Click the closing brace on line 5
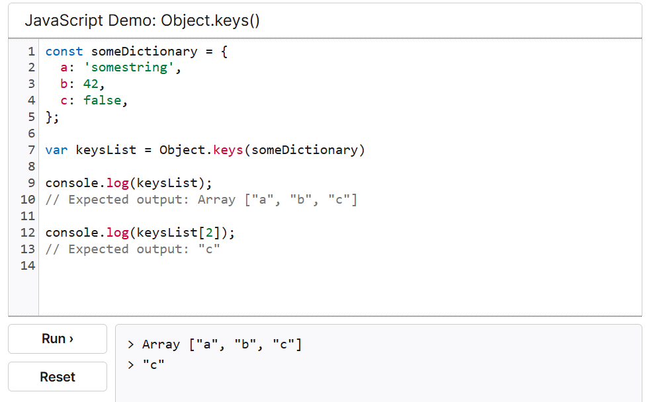Image resolution: width=647 pixels, height=402 pixels. pos(49,117)
